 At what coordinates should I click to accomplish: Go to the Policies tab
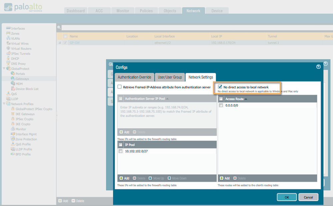point(146,11)
